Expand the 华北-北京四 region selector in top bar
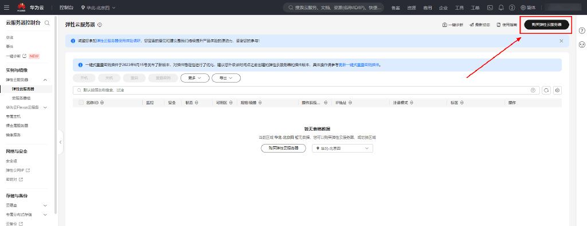Viewport: 587px width, 226px height. pyautogui.click(x=99, y=7)
